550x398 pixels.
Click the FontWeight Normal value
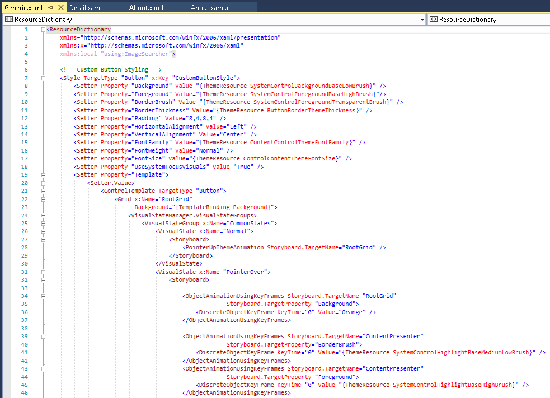pyautogui.click(x=209, y=151)
